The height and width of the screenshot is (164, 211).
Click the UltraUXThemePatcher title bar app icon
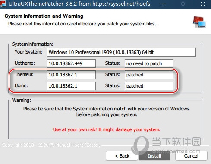tap(3, 4)
